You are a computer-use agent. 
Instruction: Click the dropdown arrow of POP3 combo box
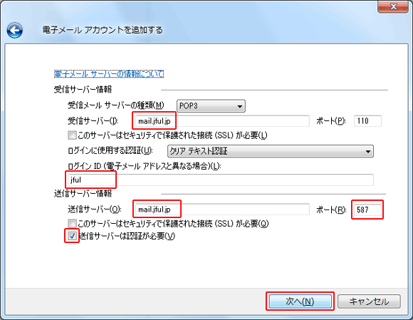[239, 106]
